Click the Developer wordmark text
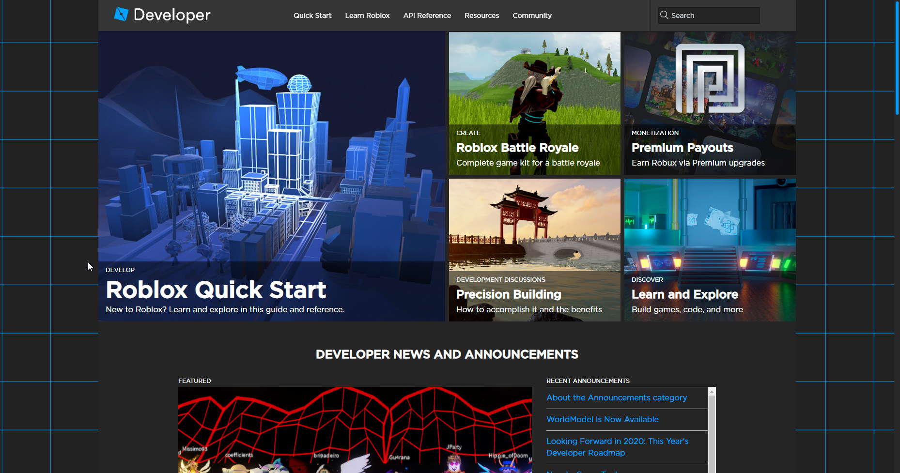Image resolution: width=900 pixels, height=473 pixels. pos(172,15)
